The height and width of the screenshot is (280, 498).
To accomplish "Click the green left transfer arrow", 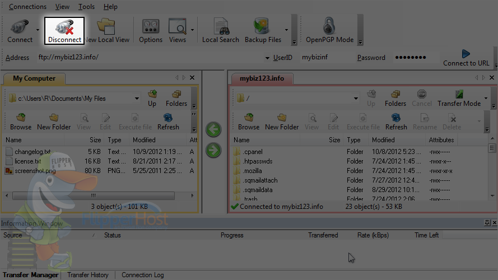I will click(x=213, y=129).
